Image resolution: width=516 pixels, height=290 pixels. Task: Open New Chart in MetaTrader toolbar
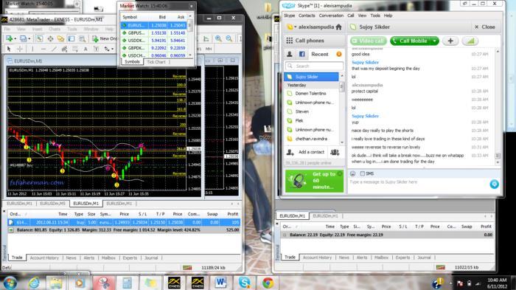[9, 38]
